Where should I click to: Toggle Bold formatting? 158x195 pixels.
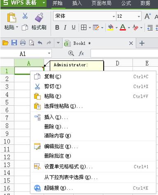[x=57, y=28]
